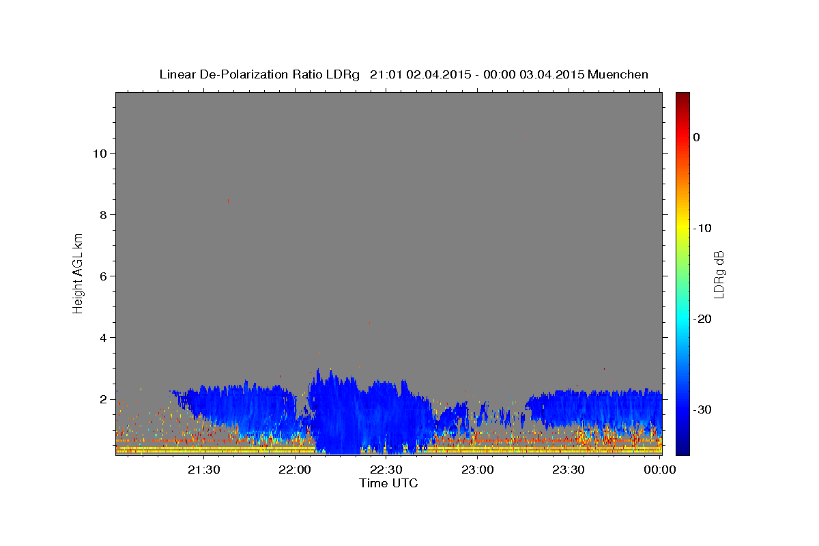Click the 21:30 time tick label
819x546 pixels.
pos(203,470)
